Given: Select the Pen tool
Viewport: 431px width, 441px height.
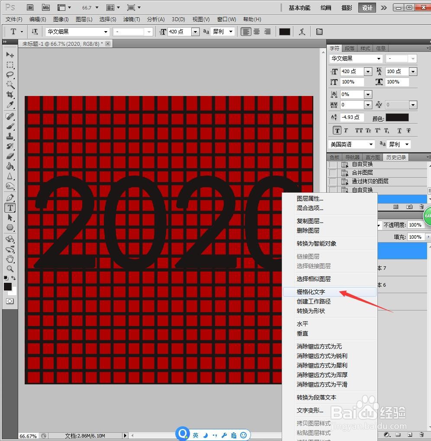Looking at the screenshot, I should 10,198.
